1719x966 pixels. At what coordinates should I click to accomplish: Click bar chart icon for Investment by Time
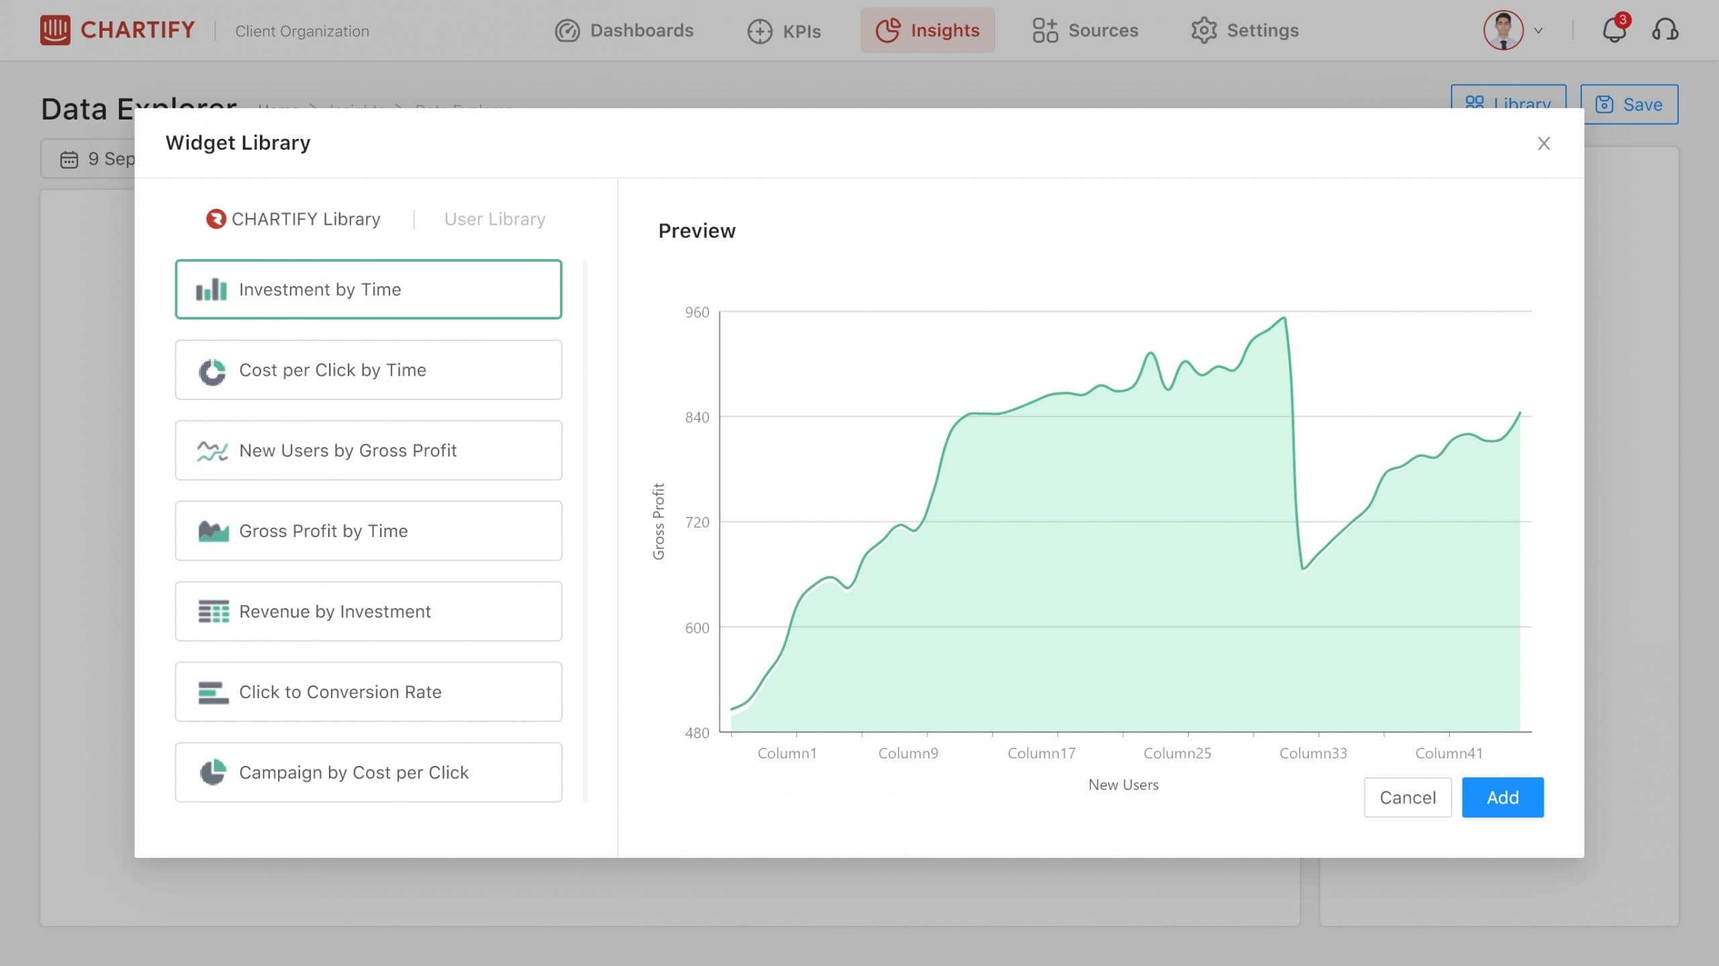[x=211, y=289]
